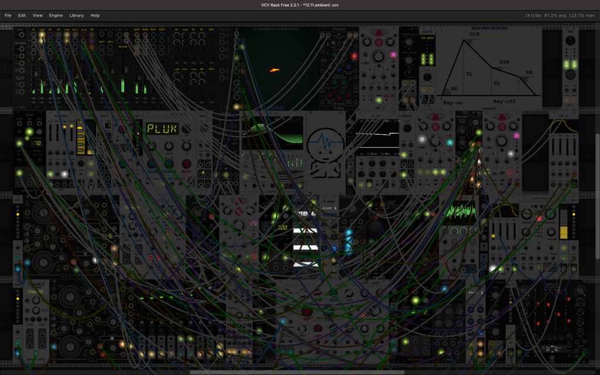The height and width of the screenshot is (375, 600).
Task: Click the MASTER label on the mixer
Action: 123,47
